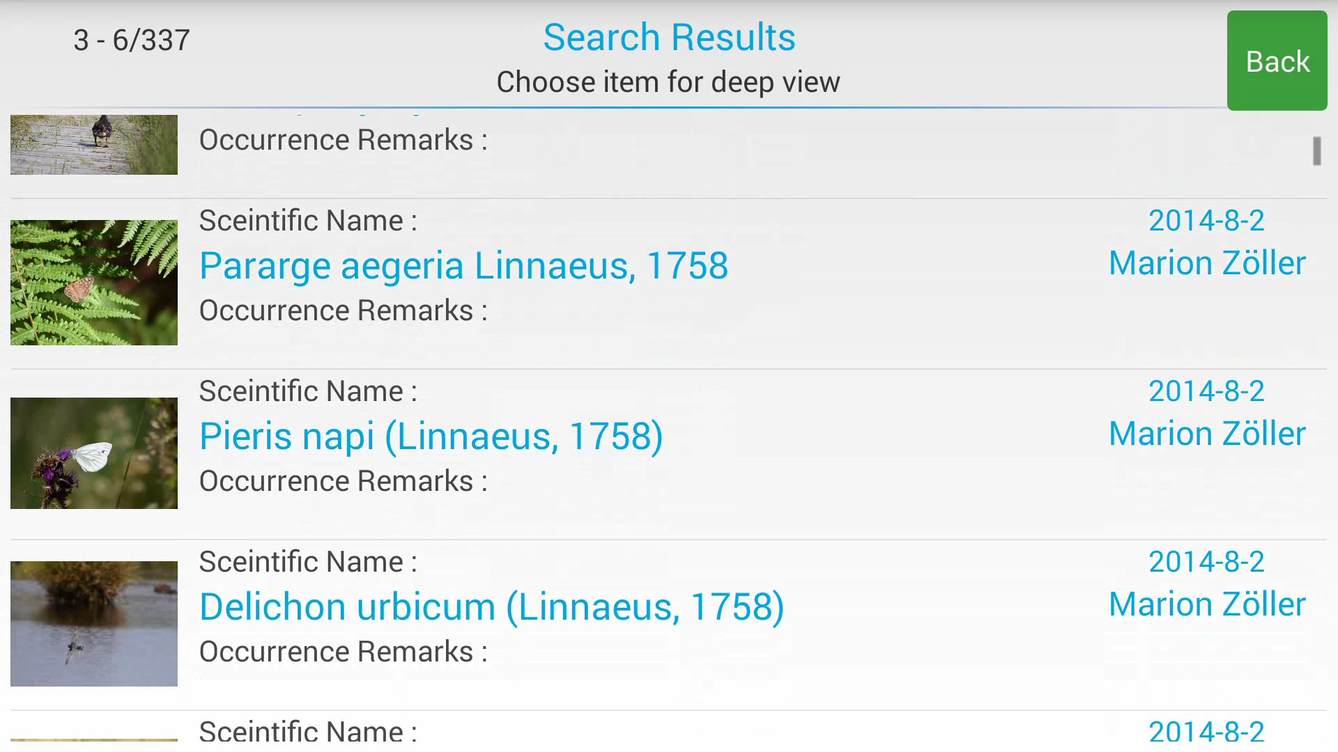Click the 2014-8-2 date of Pararge aegeria

coord(1206,221)
